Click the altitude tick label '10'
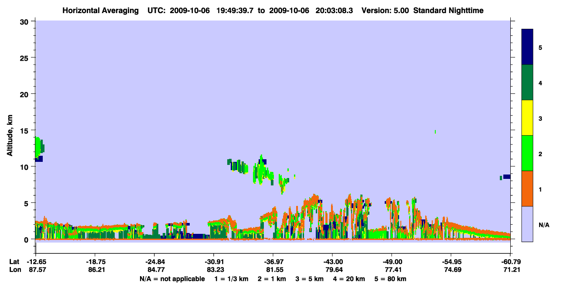567x291 pixels. [25, 167]
